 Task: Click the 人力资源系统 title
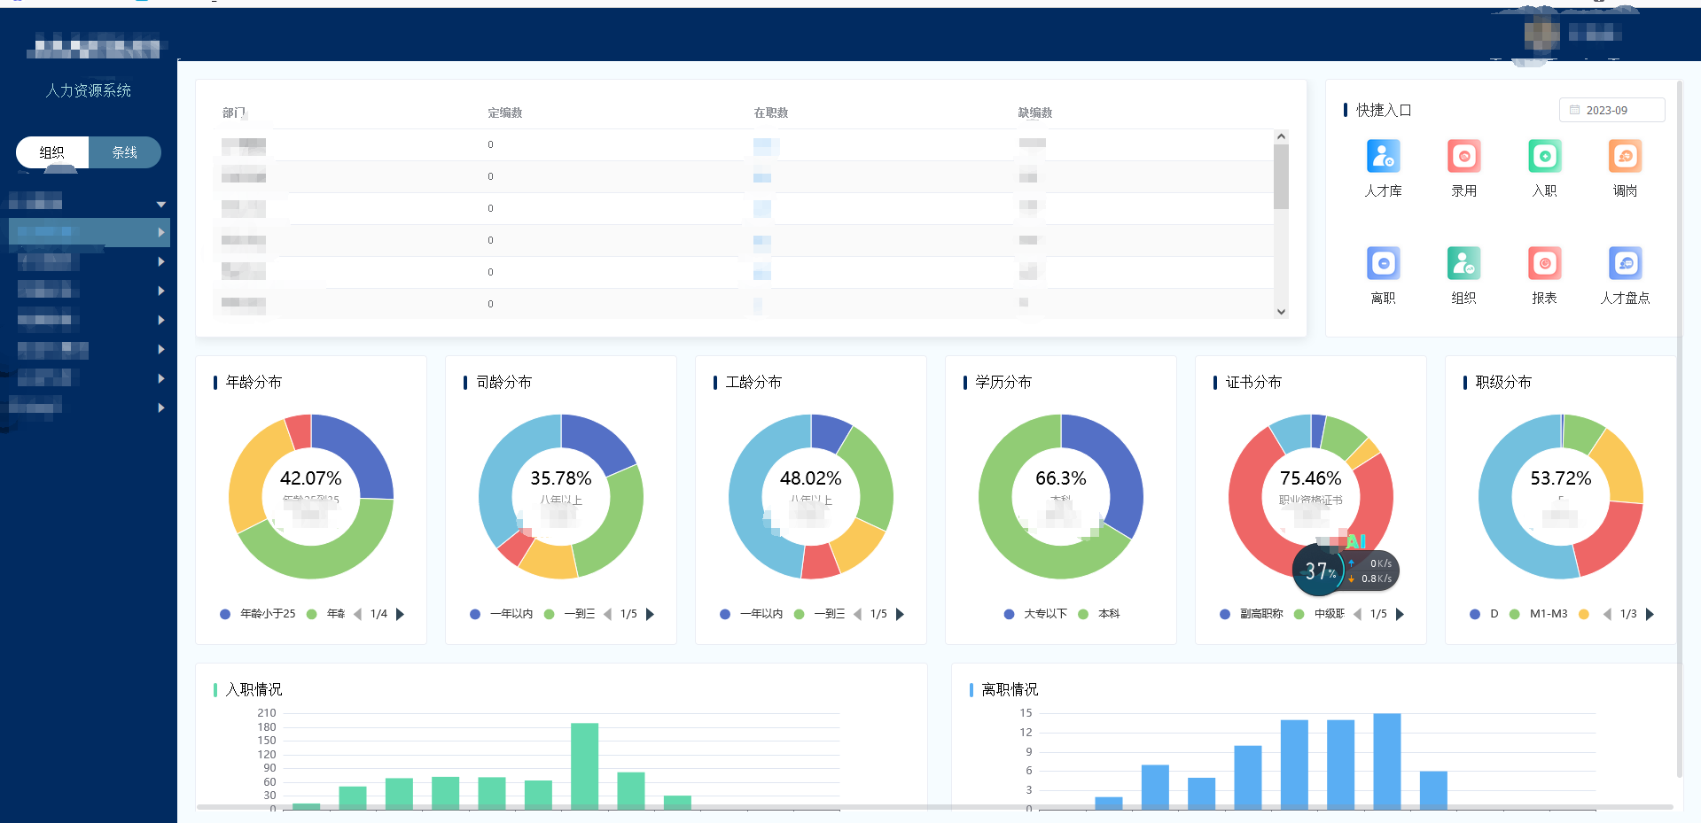click(x=89, y=90)
